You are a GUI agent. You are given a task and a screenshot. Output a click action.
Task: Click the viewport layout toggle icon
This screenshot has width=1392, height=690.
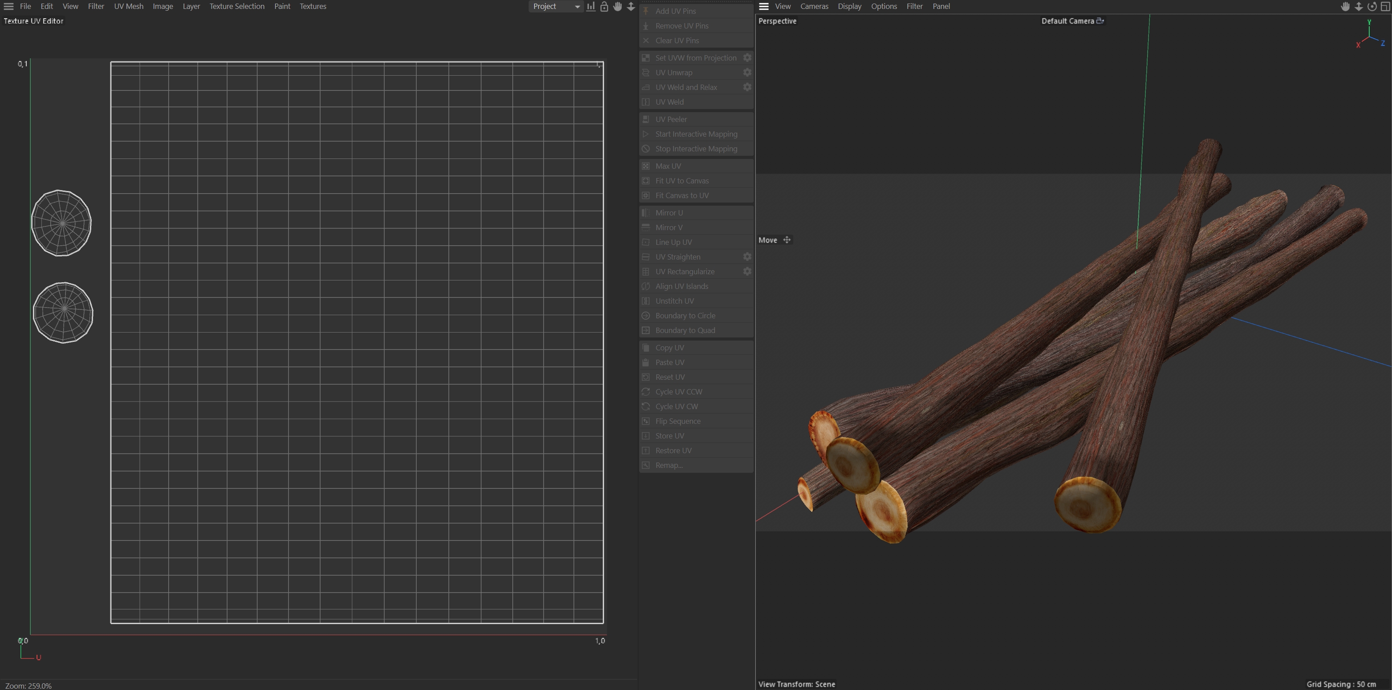coord(1384,7)
